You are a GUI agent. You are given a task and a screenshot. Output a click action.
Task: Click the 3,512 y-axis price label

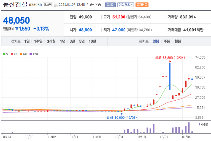click(x=199, y=118)
